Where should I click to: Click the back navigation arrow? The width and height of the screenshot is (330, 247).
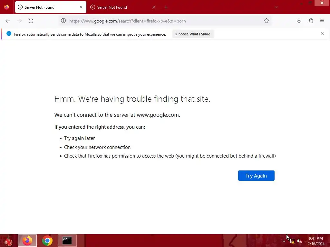pos(8,21)
